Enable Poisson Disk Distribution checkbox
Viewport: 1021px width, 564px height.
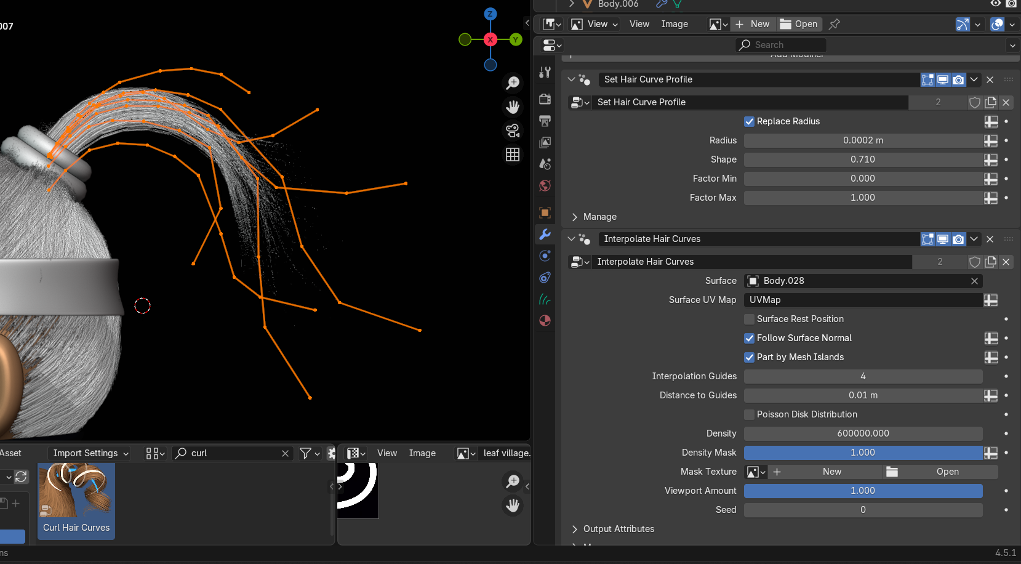tap(749, 414)
